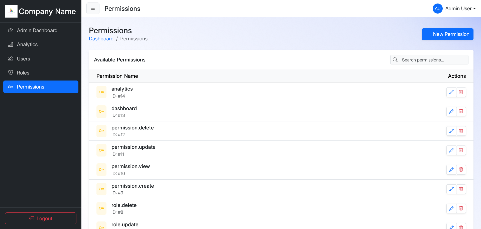This screenshot has height=229, width=481.
Task: Open the Admin User dropdown menu
Action: (x=460, y=9)
